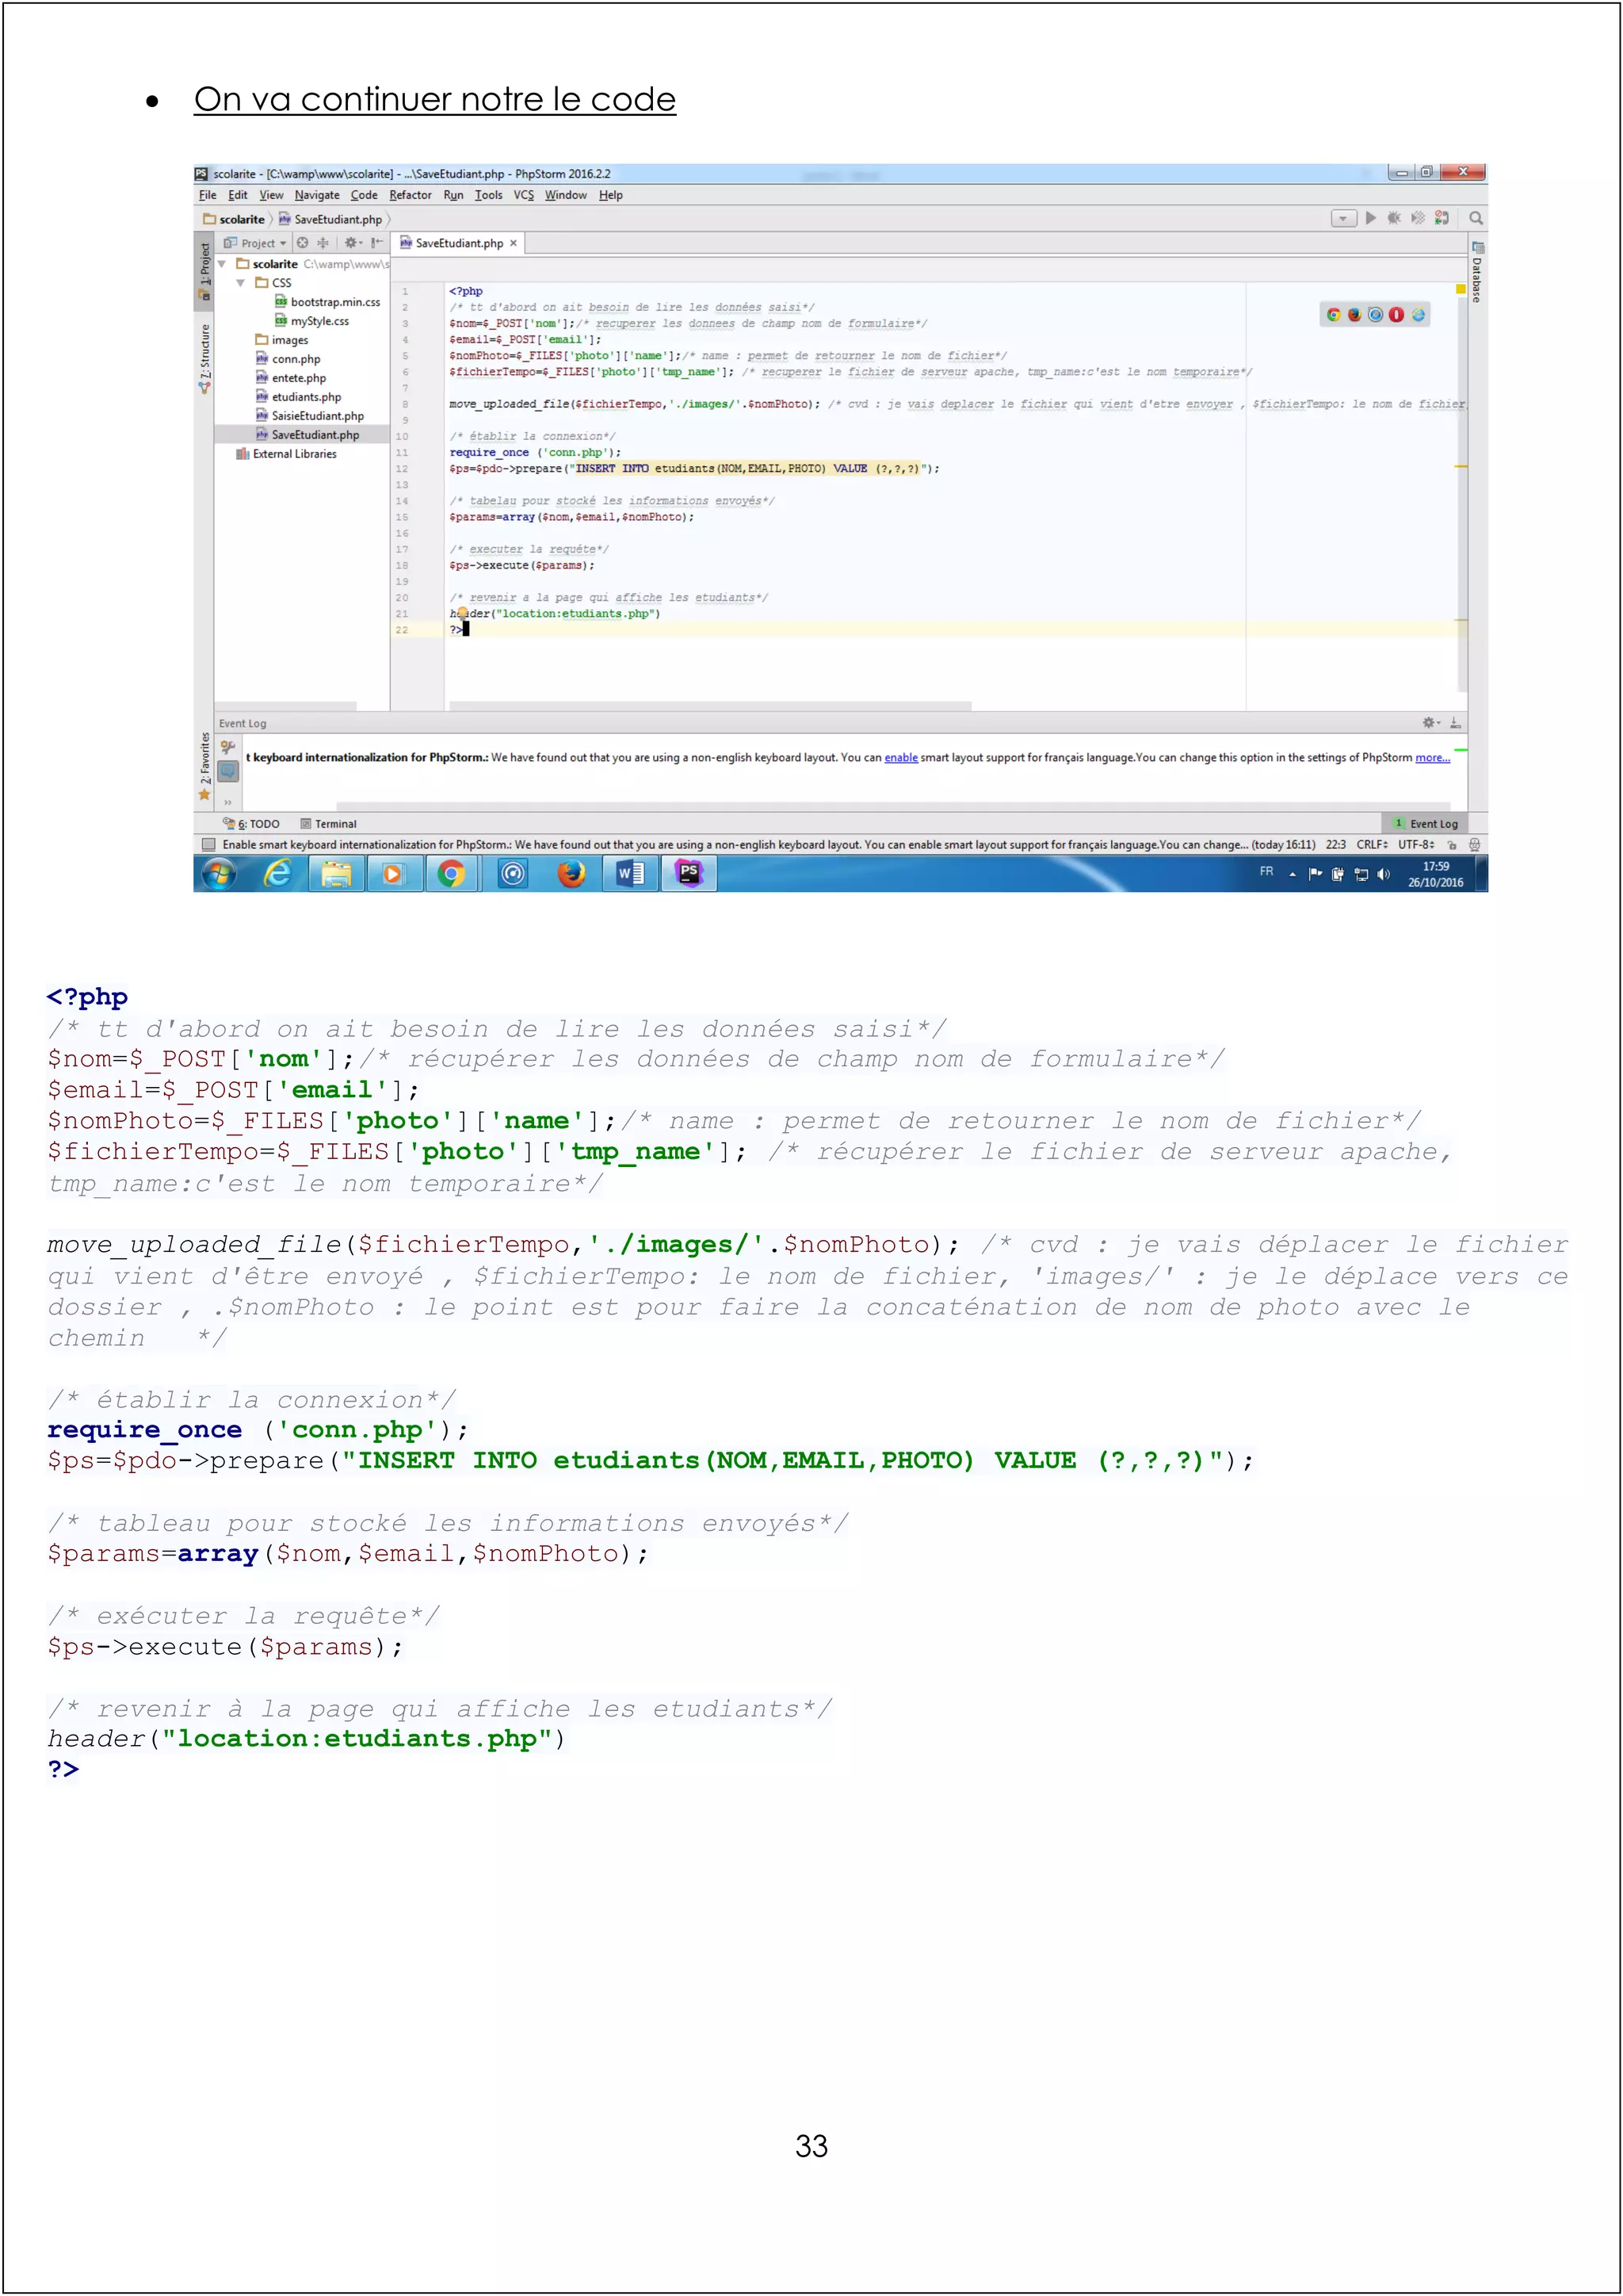The image size is (1623, 2296).
Task: Select entete.php in project tree
Action: coord(291,378)
